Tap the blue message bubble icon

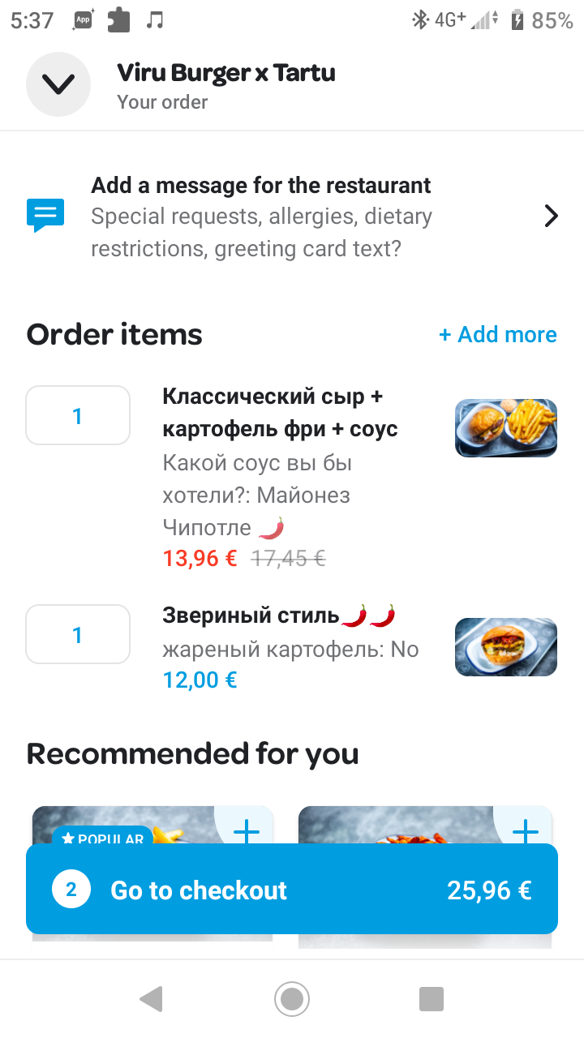45,215
